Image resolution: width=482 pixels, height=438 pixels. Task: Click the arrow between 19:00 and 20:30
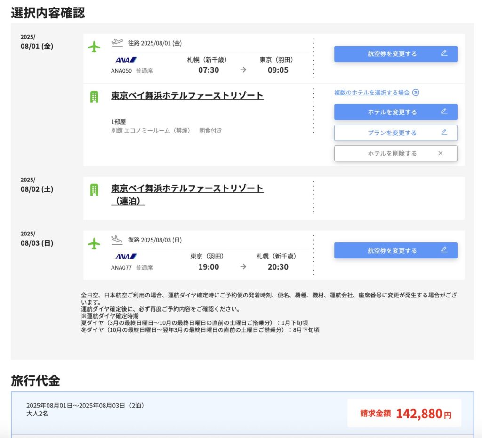tap(243, 267)
